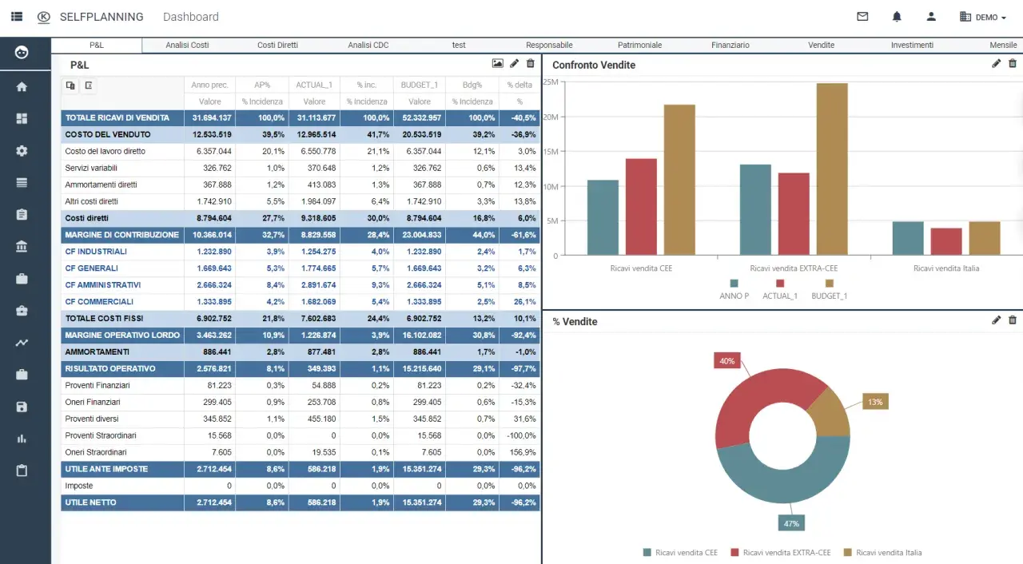Go to Home in sidebar

22,86
